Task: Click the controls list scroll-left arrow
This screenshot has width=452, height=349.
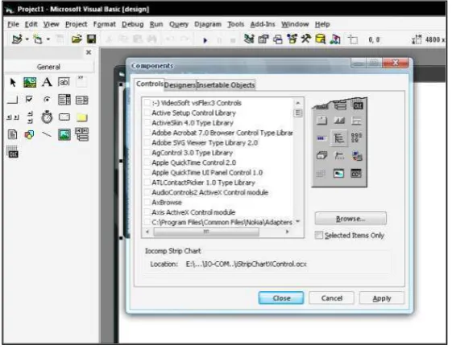Action: click(x=147, y=232)
